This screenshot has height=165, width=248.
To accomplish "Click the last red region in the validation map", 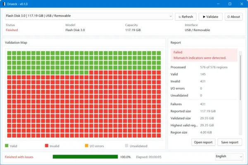I will (x=159, y=135).
